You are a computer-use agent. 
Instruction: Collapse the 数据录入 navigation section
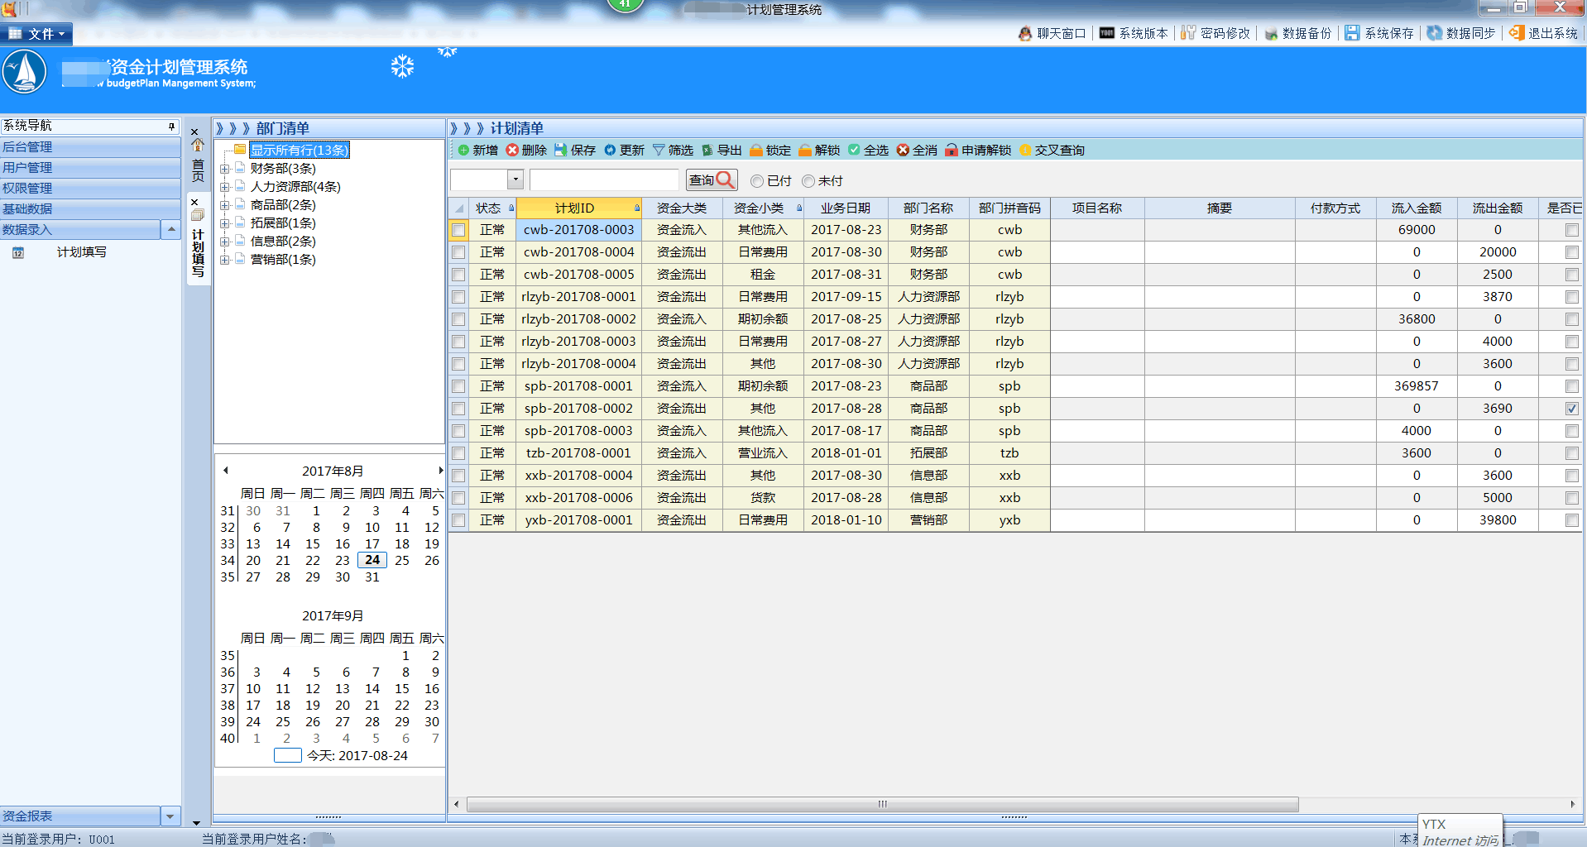(x=170, y=229)
